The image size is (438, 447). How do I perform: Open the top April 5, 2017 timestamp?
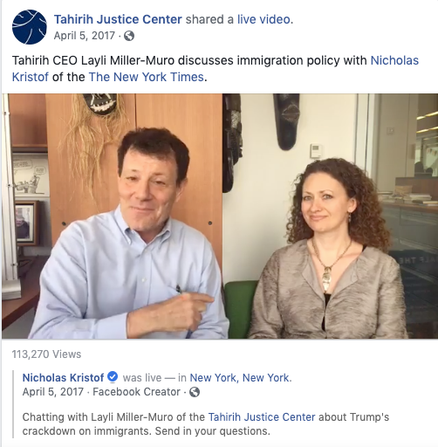85,36
